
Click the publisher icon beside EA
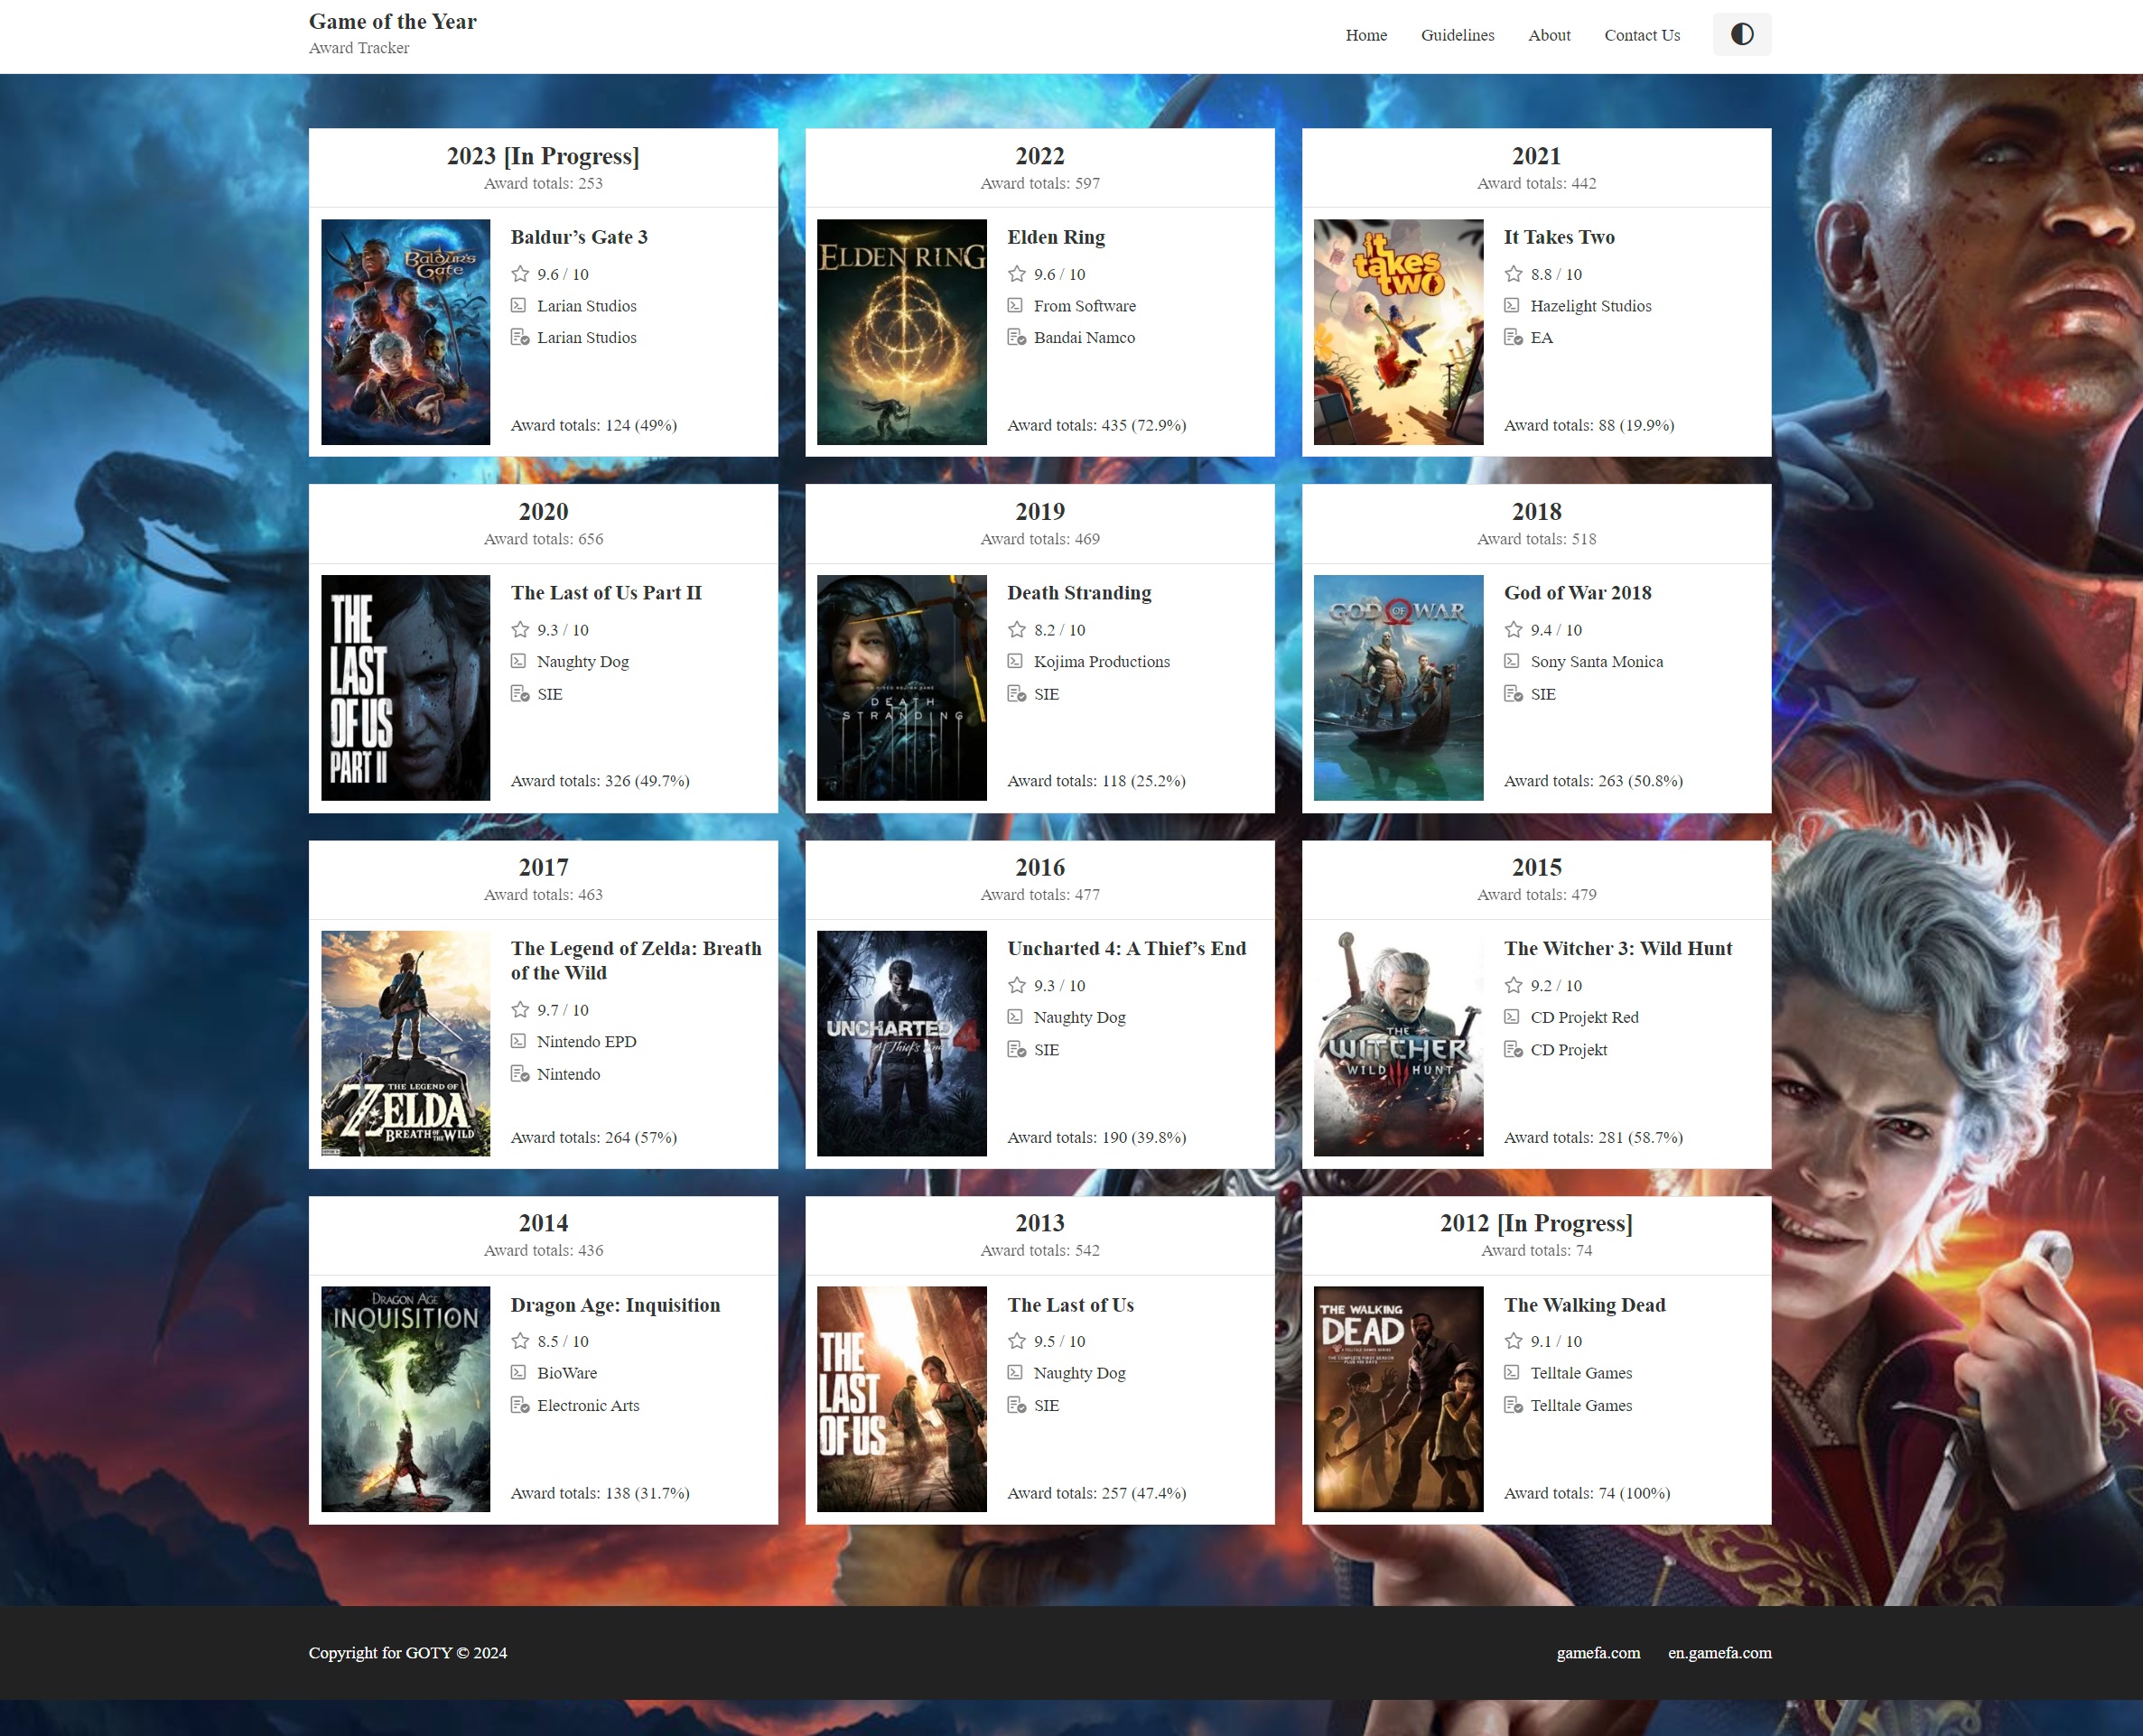tap(1513, 338)
